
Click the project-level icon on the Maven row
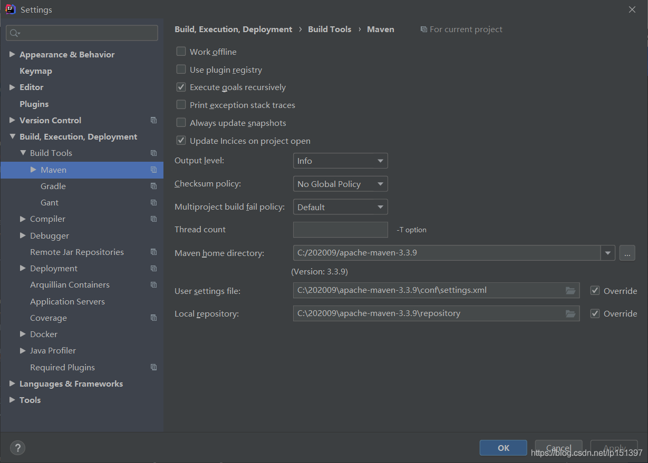[x=153, y=170]
